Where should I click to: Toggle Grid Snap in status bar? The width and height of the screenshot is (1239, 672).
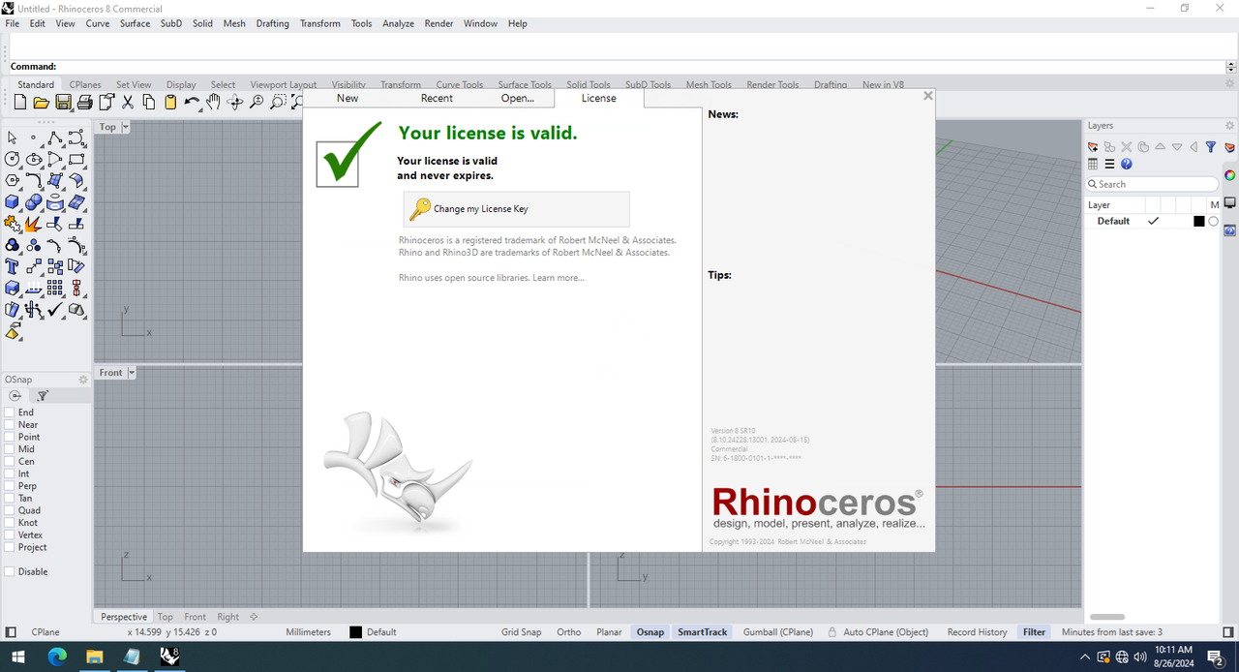522,632
